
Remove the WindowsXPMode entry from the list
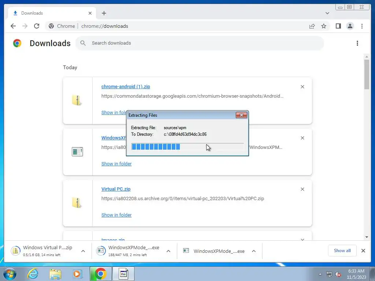click(302, 138)
